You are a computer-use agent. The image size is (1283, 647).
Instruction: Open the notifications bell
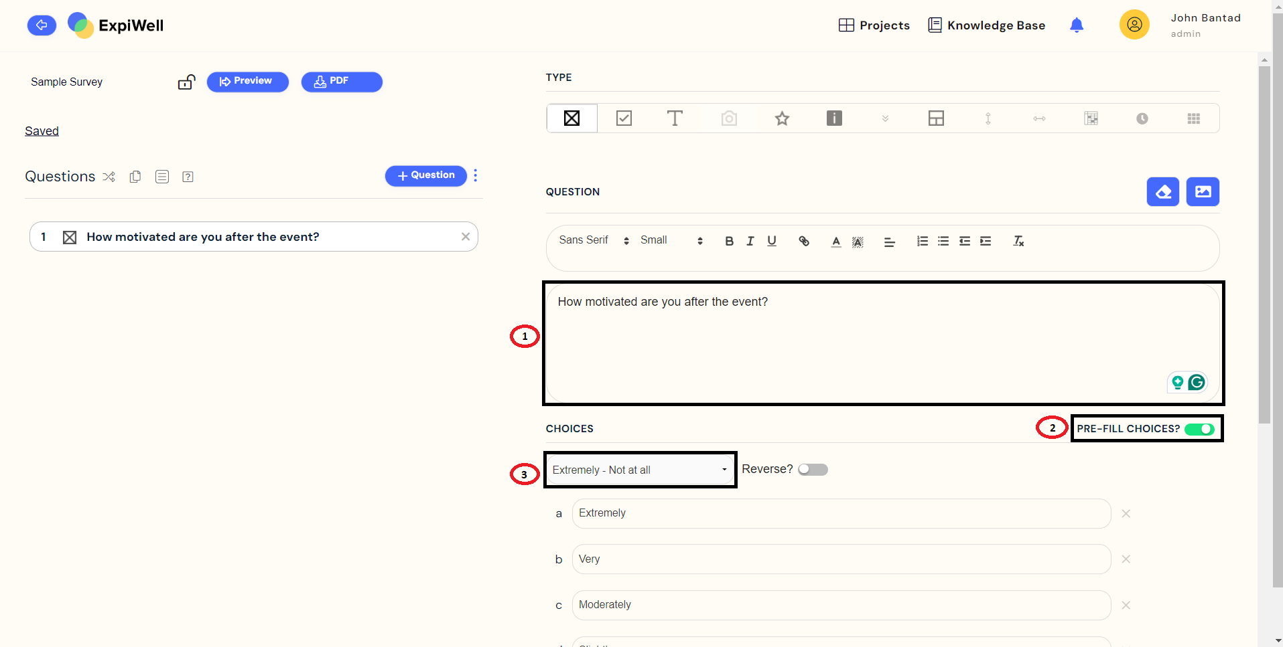1076,25
